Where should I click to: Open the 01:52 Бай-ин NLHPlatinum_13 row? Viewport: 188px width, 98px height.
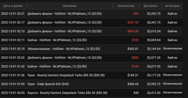coord(91,66)
